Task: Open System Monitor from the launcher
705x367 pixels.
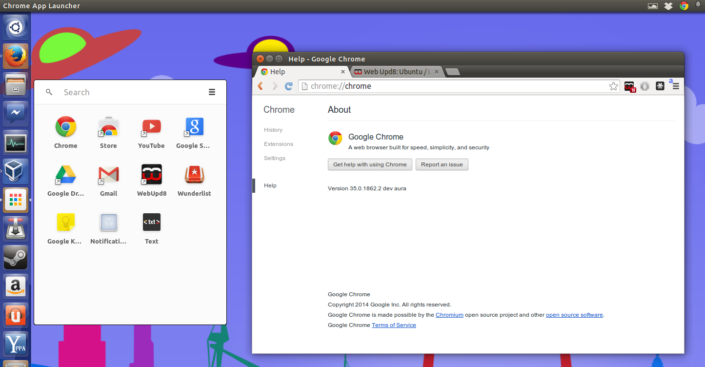Action: (x=16, y=143)
